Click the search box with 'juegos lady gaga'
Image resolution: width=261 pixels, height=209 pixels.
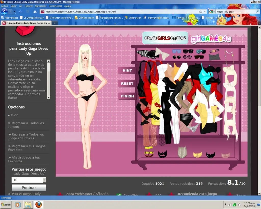click(x=236, y=11)
